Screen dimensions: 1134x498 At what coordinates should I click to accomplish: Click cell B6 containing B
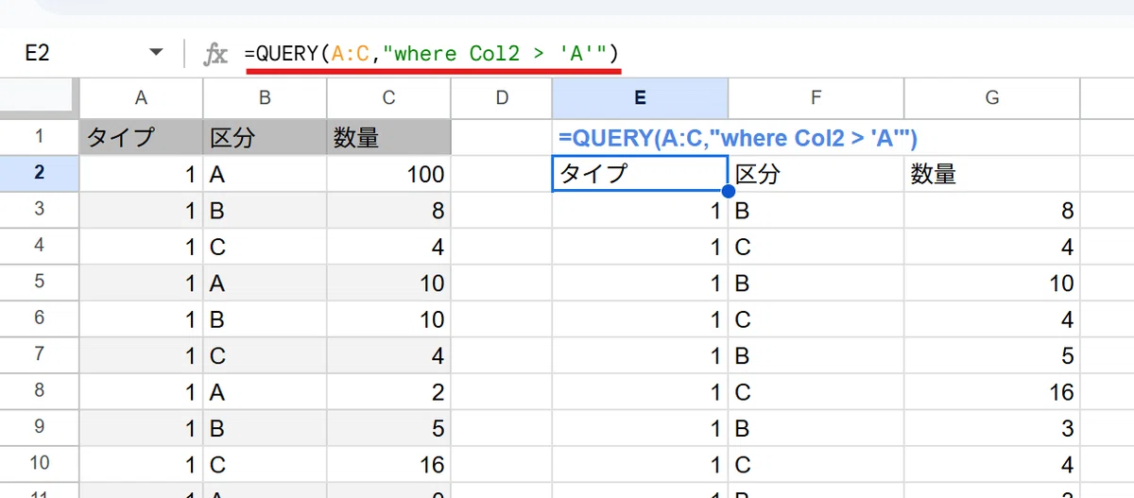(265, 318)
